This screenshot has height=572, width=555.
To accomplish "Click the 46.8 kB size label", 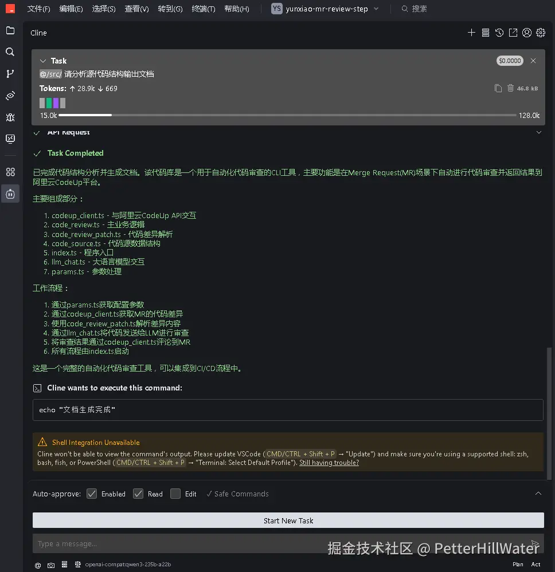I will [527, 88].
